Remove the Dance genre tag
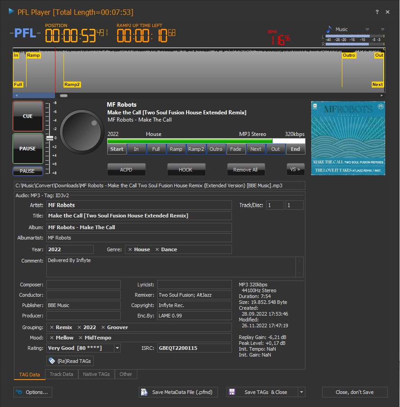This screenshot has height=407, width=400. click(x=157, y=249)
